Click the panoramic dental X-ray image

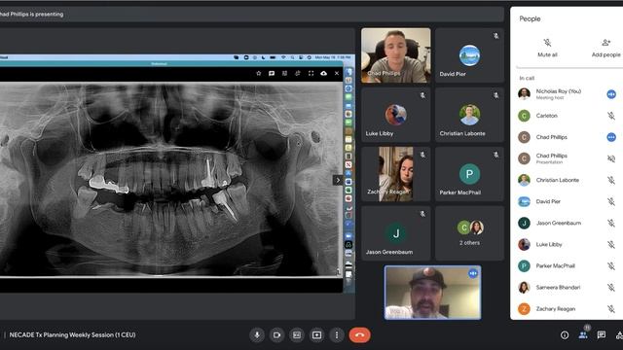click(171, 179)
